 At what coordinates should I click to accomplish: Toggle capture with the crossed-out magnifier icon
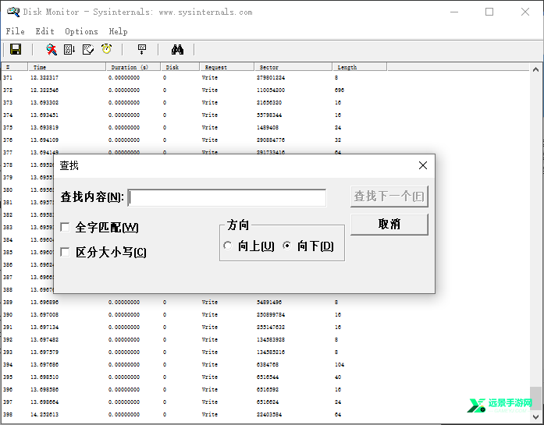tap(52, 50)
